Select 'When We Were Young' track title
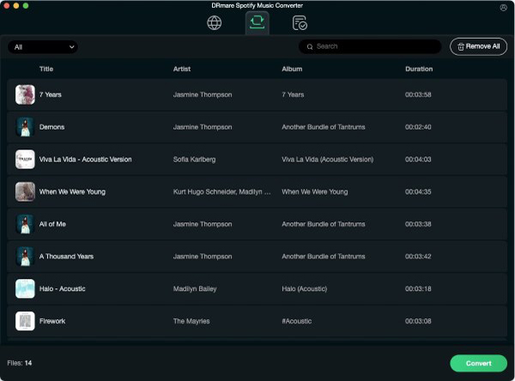Image resolution: width=515 pixels, height=381 pixels. pos(72,192)
